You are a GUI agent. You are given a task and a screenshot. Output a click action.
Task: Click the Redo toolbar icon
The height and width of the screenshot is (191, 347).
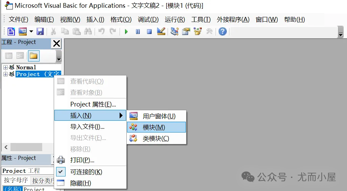point(113,31)
